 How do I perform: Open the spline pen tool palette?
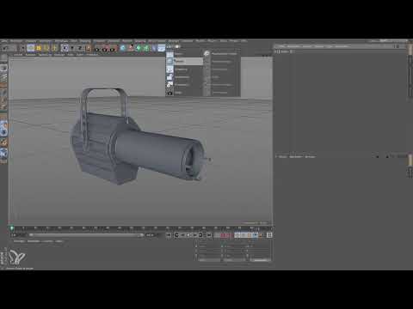pos(131,48)
